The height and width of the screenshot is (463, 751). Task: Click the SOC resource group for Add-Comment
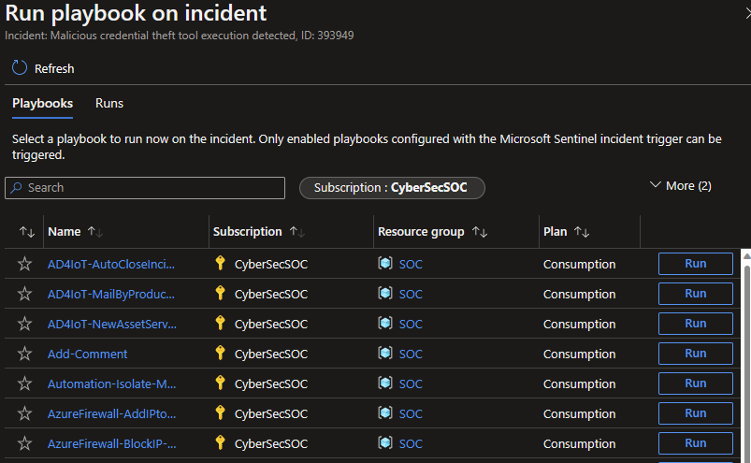pyautogui.click(x=411, y=354)
